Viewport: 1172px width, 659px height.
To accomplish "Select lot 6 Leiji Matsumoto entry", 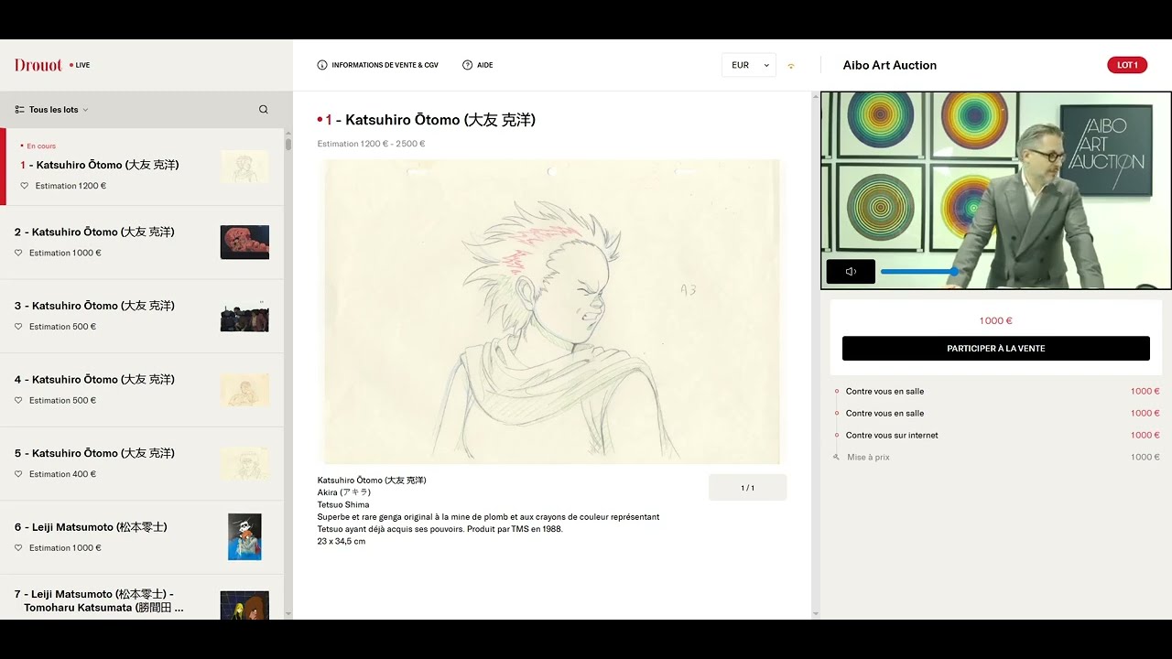I will 143,538.
